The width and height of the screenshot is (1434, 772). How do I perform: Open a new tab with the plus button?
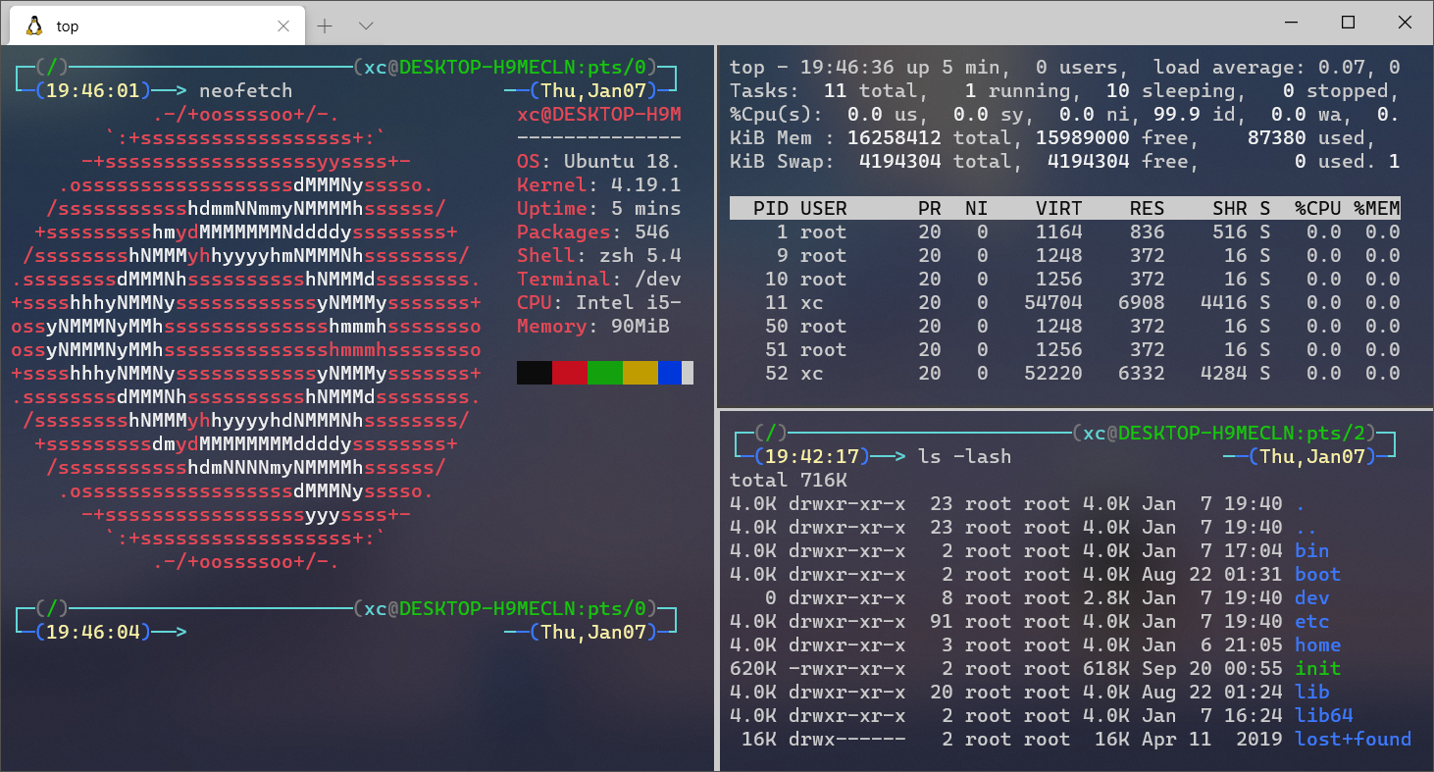coord(325,26)
